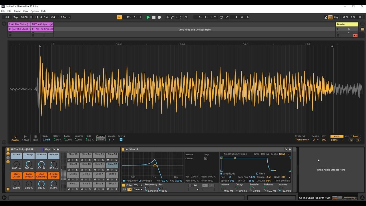
Task: Enable the Draw Mode pencil icon
Action: (326, 17)
